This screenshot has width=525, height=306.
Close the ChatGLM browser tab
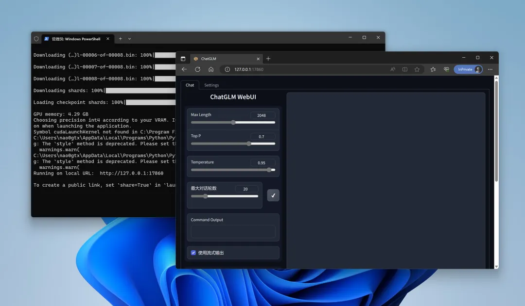(258, 59)
